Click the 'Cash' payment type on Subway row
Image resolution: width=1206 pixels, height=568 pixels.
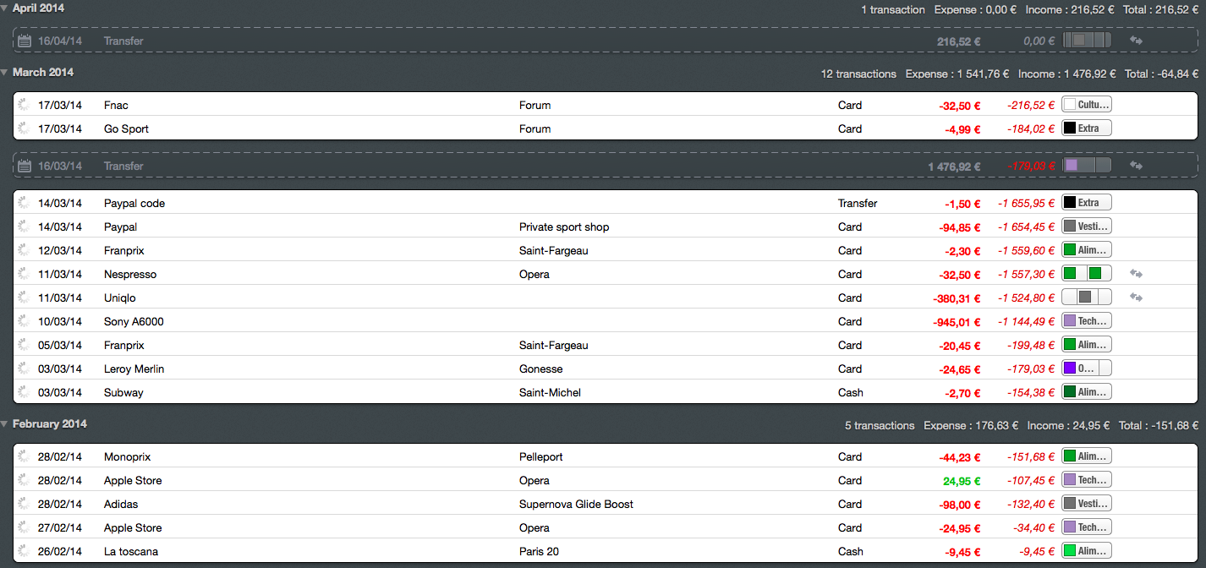[851, 392]
